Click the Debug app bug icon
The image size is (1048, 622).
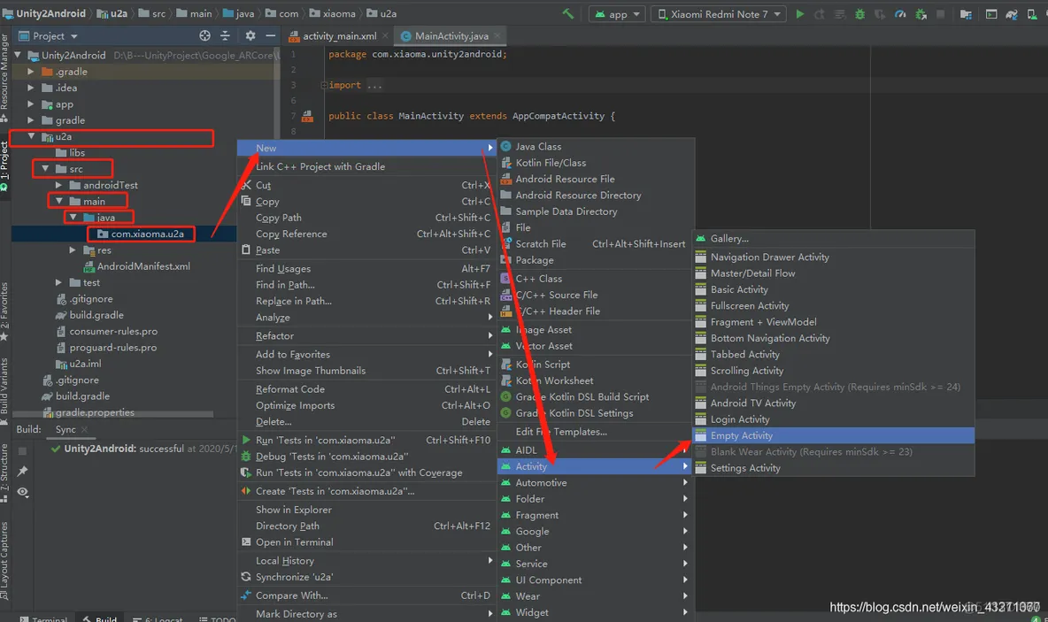click(859, 14)
